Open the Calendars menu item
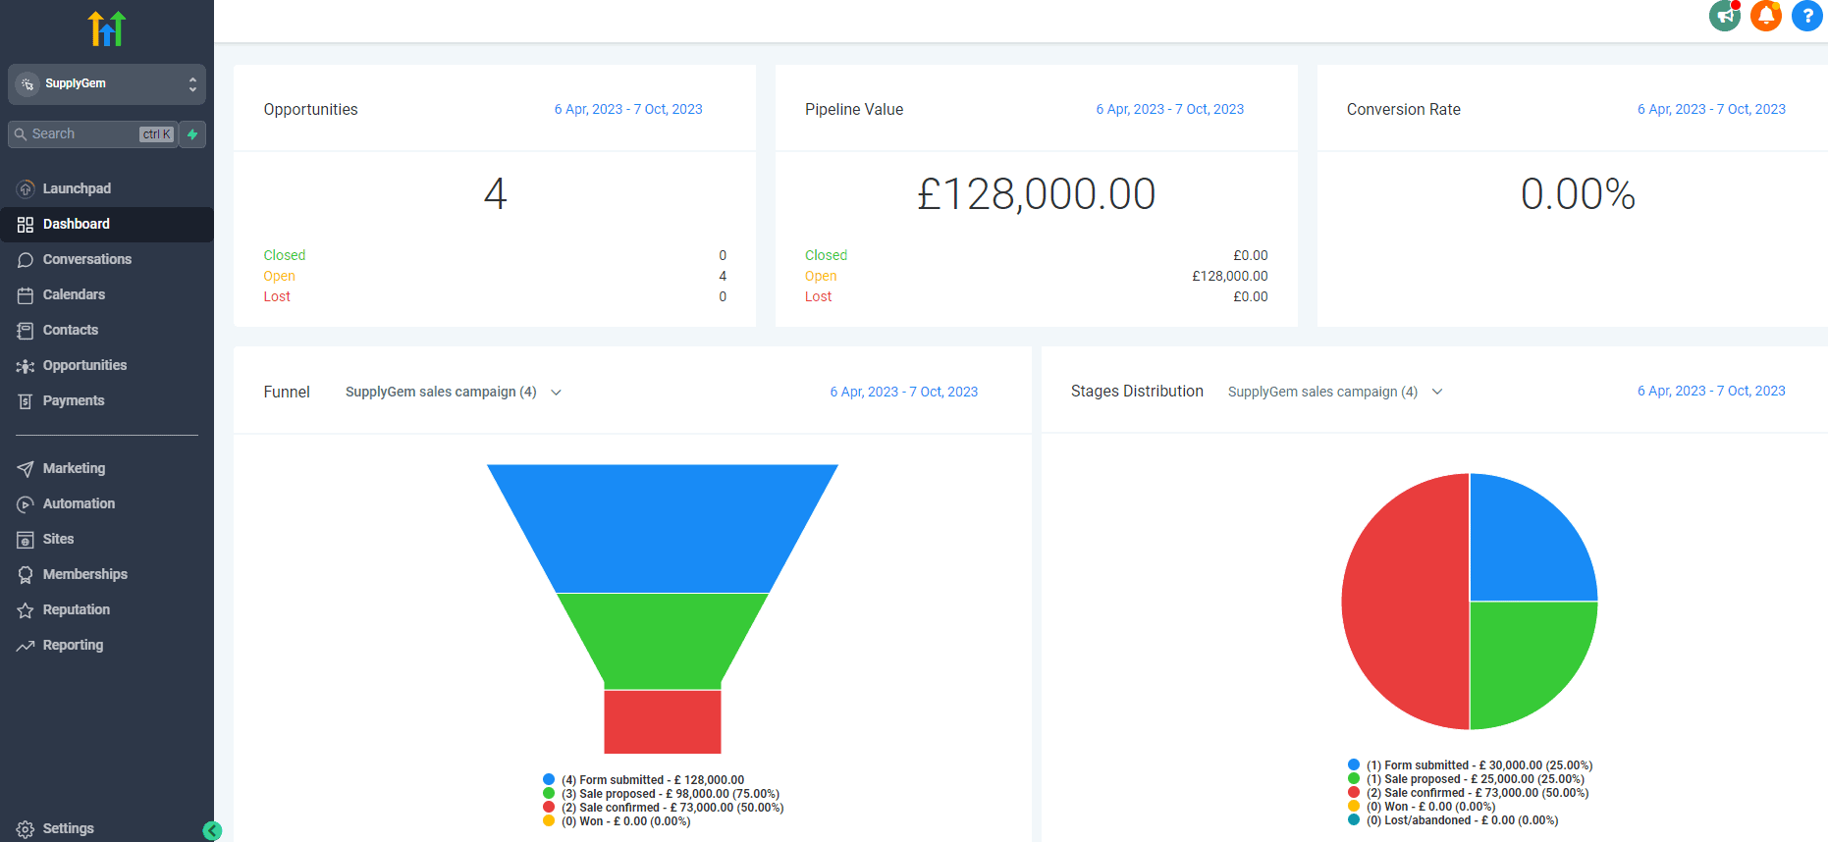The image size is (1828, 842). click(x=107, y=295)
